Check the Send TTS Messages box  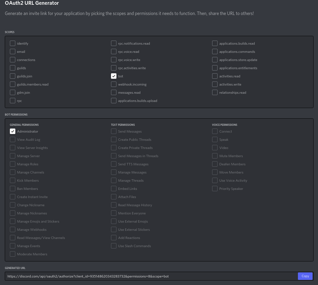(114, 164)
